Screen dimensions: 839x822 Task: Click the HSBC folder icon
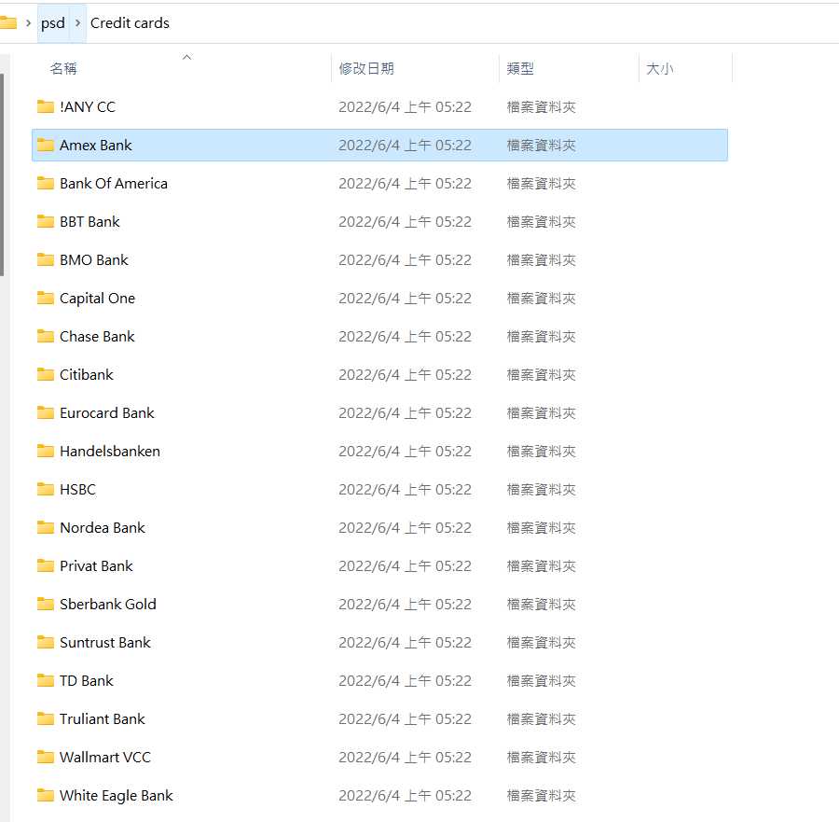tap(46, 490)
